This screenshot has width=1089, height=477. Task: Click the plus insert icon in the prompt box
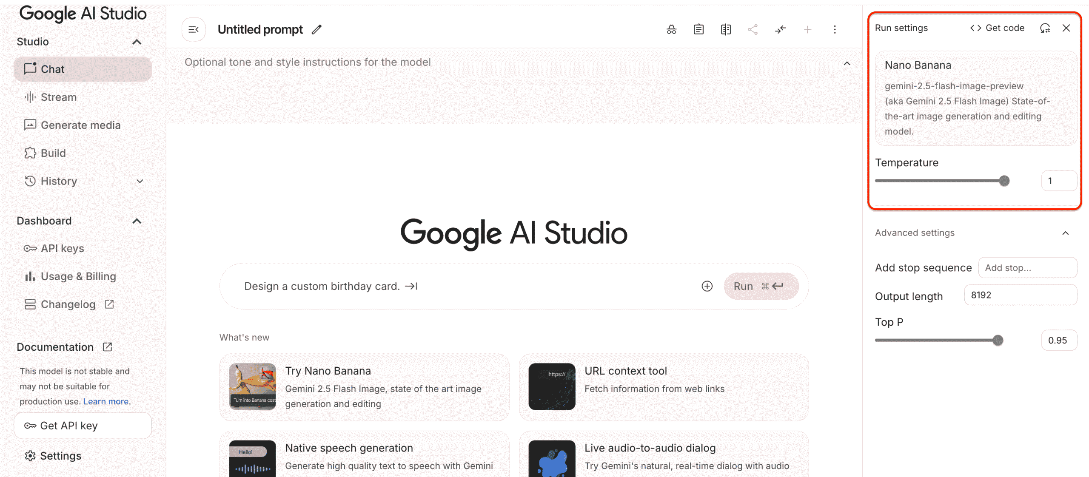(x=707, y=286)
